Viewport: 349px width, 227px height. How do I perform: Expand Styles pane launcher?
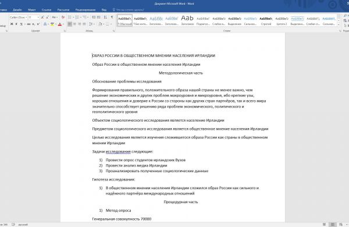point(340,31)
